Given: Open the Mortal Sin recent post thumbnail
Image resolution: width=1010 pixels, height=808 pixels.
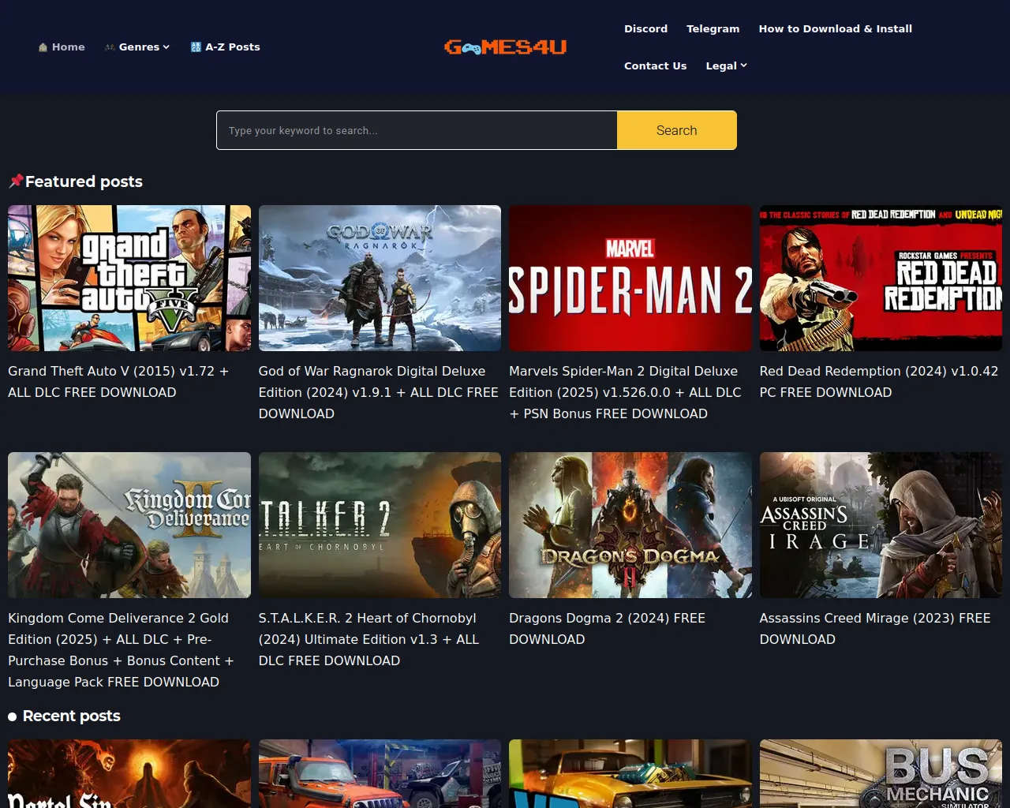Looking at the screenshot, I should [x=129, y=773].
